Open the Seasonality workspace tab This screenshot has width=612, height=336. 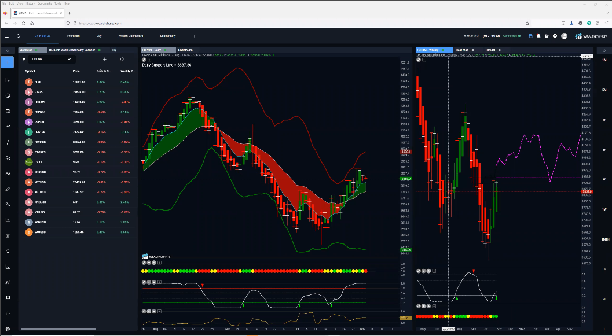(x=168, y=36)
